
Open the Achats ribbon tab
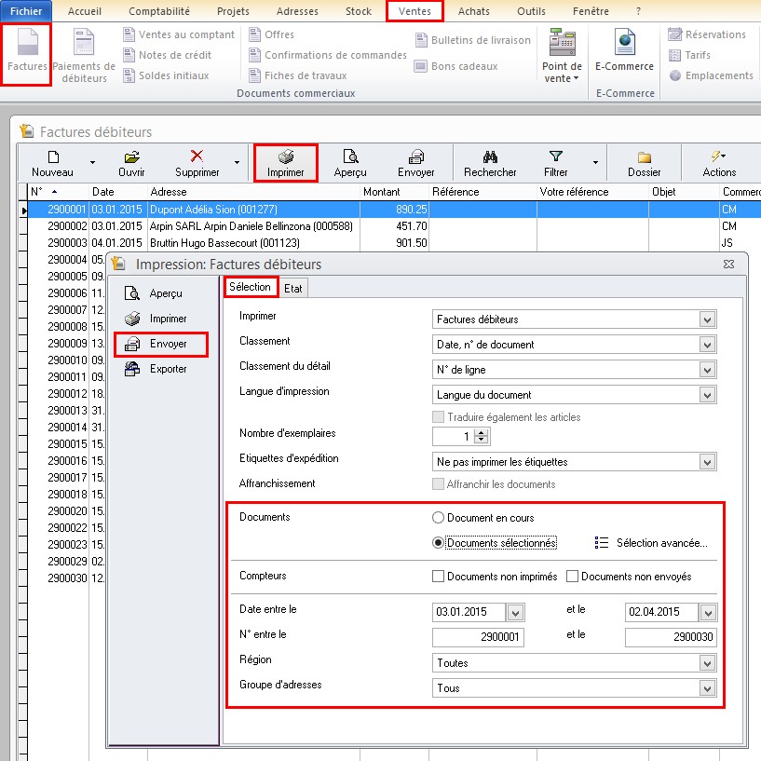[474, 11]
